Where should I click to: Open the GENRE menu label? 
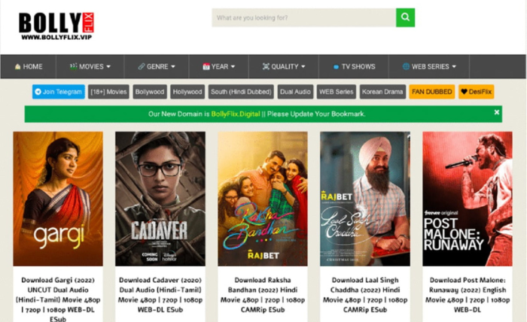[x=157, y=66]
